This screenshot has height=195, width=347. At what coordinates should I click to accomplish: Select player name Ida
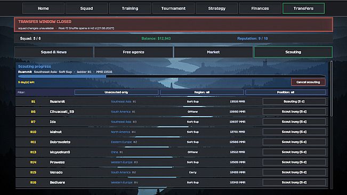[x=53, y=122]
